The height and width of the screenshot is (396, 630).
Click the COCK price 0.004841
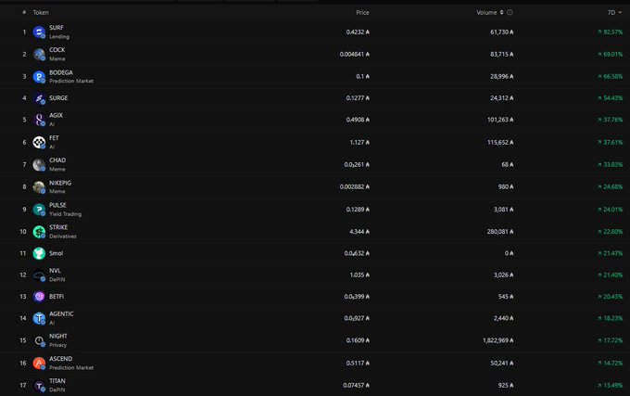(x=354, y=54)
